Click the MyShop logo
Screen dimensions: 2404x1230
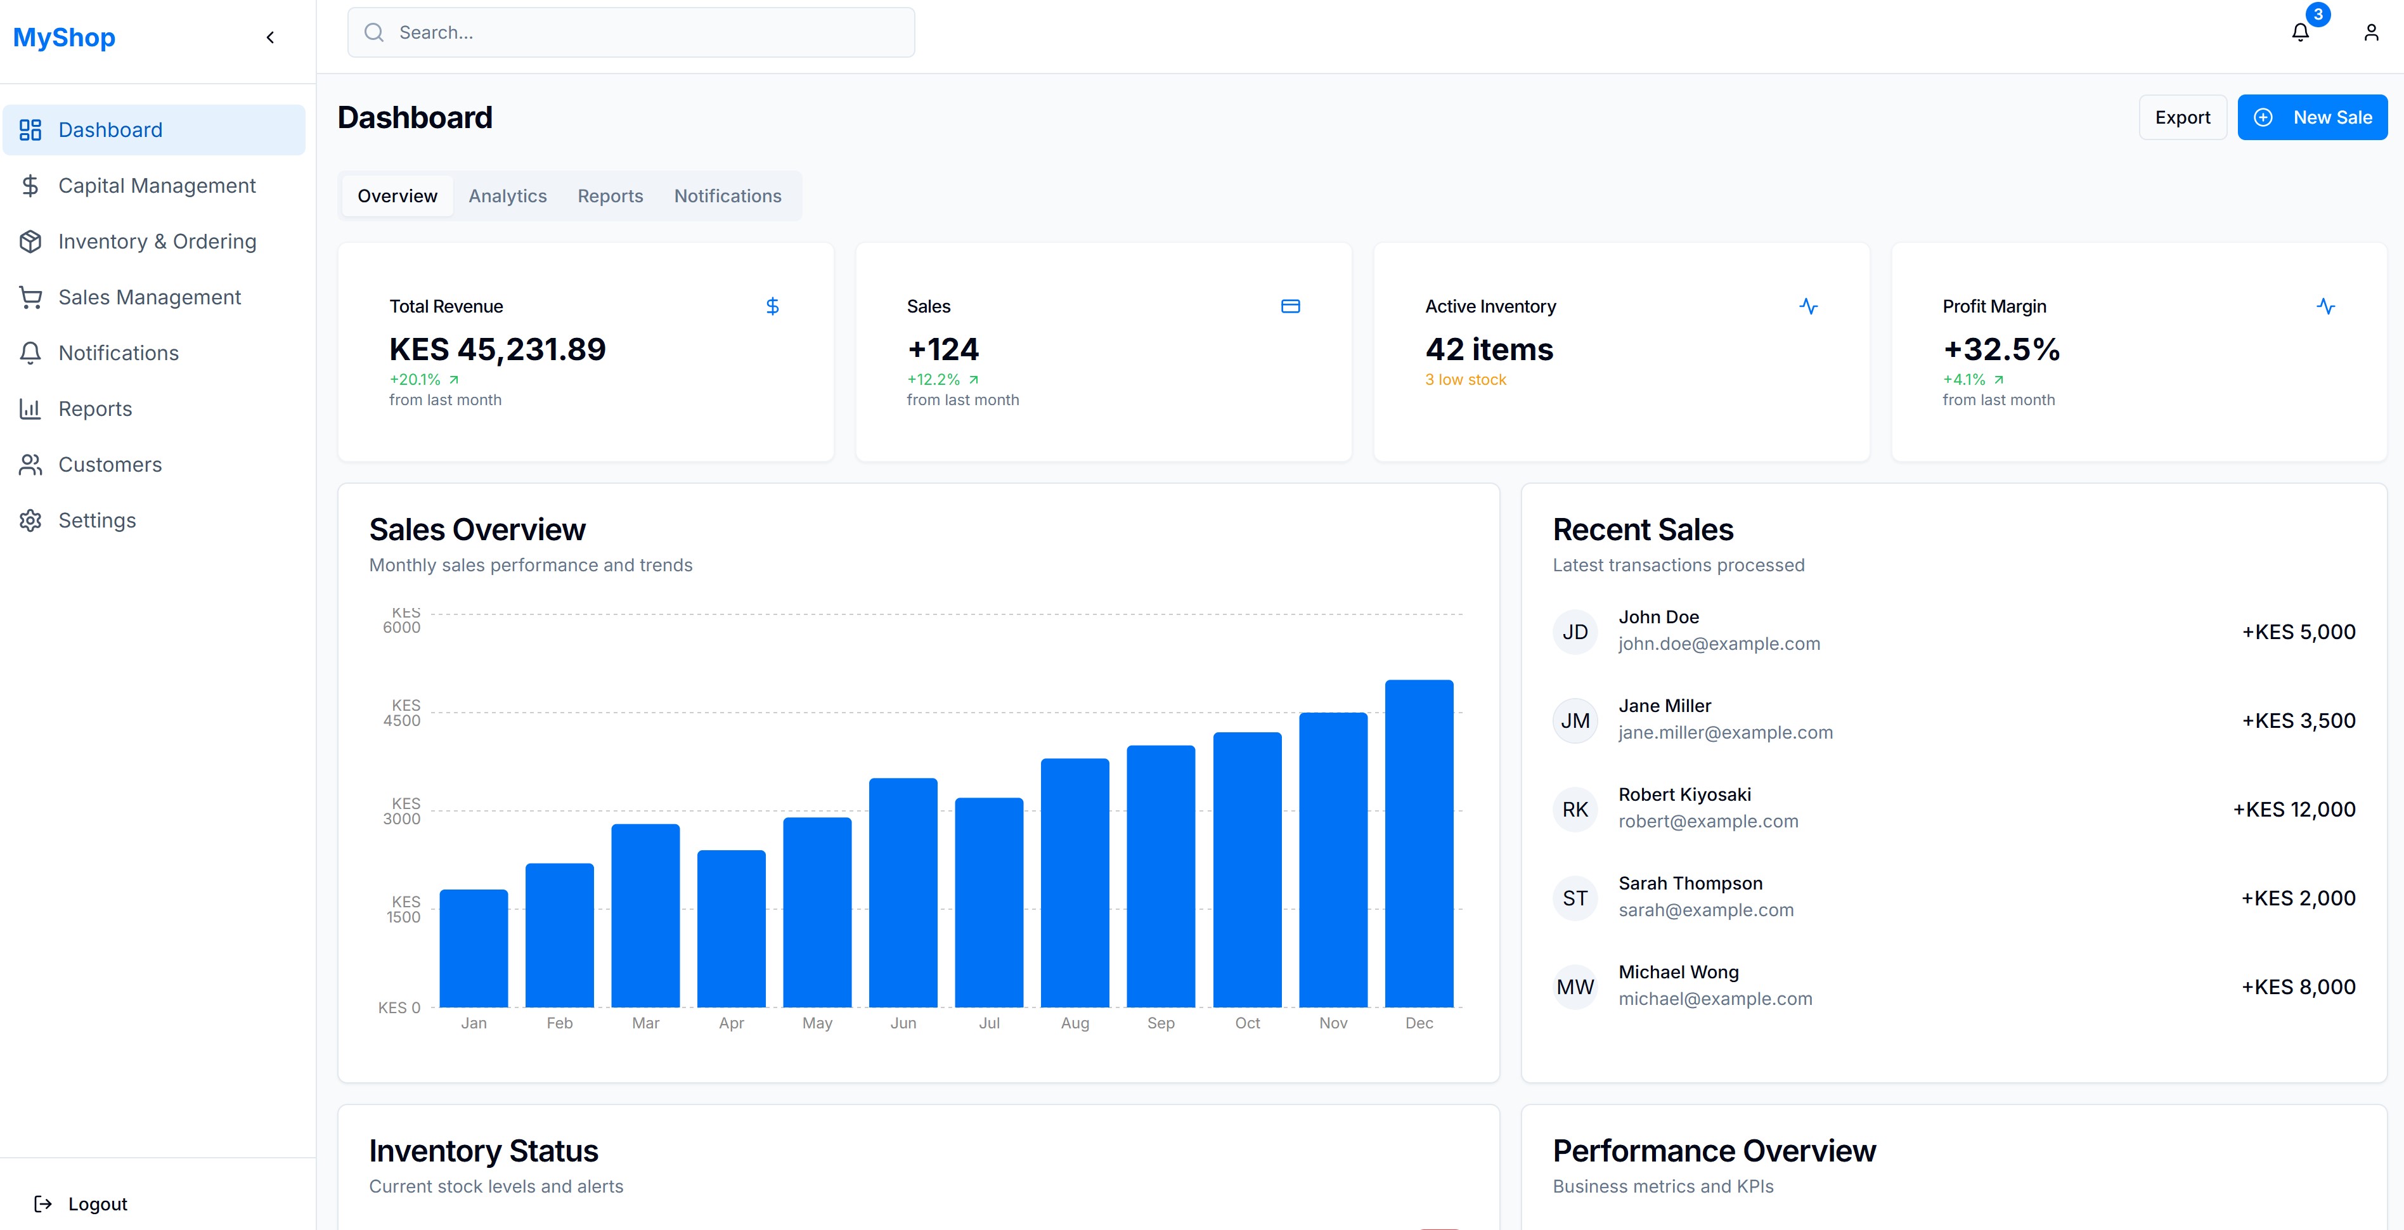[65, 37]
